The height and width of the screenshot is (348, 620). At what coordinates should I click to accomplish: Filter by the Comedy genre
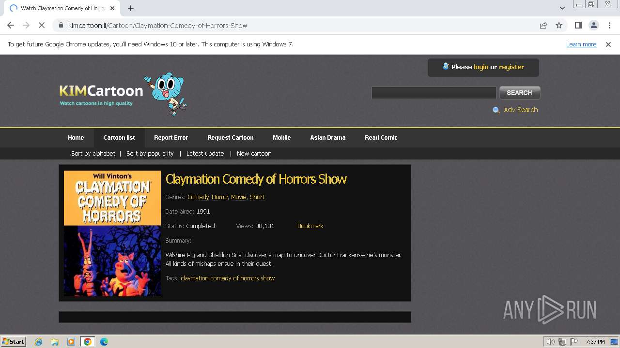(x=198, y=197)
